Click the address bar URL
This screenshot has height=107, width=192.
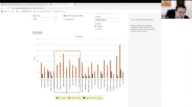29,8
